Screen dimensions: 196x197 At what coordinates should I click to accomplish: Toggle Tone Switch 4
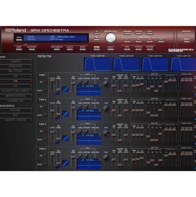pyautogui.click(x=161, y=42)
